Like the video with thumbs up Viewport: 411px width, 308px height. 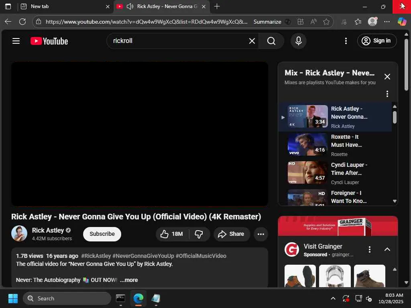(172, 234)
